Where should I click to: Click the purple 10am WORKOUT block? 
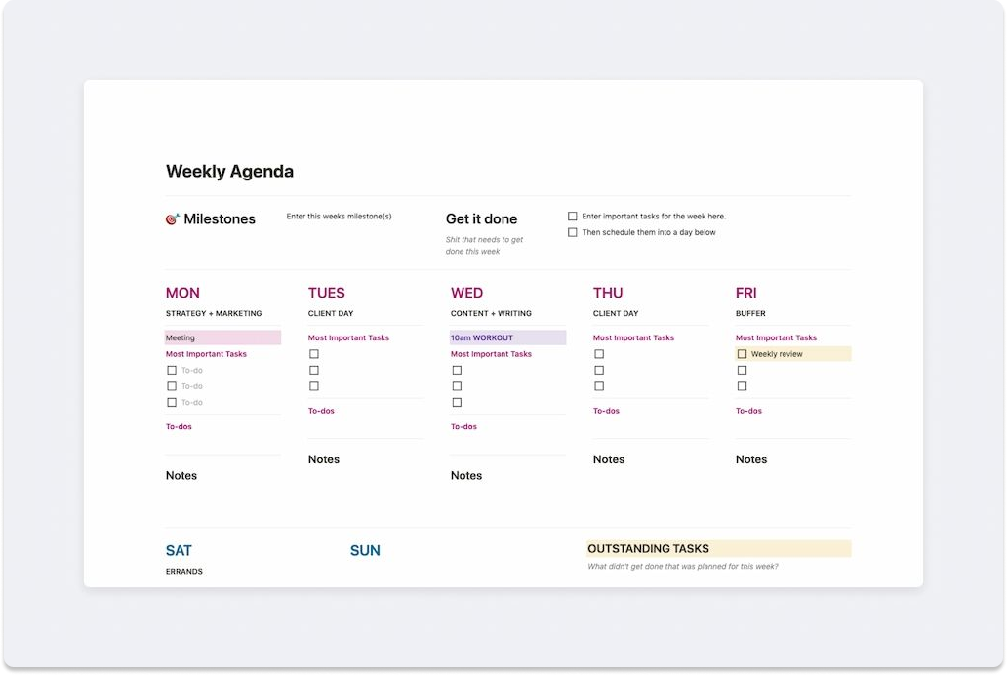coord(507,337)
